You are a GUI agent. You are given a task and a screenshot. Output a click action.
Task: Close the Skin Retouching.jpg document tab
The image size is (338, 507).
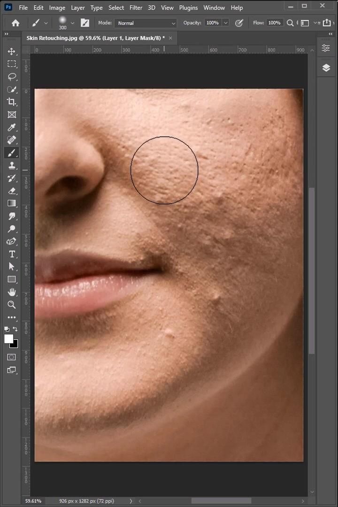(170, 38)
